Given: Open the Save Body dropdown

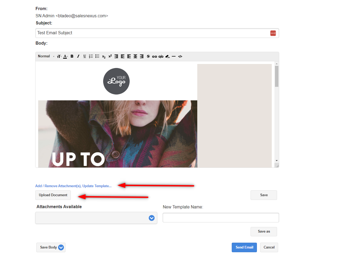Looking at the screenshot, I should pos(51,247).
